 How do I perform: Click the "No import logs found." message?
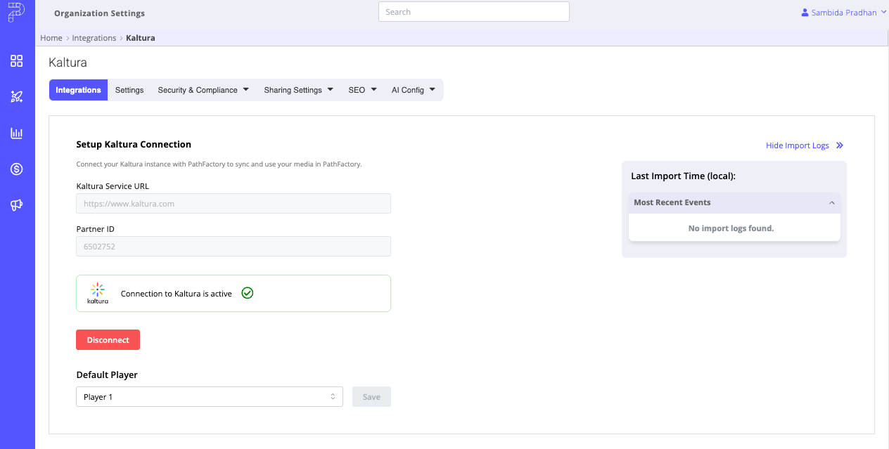click(731, 228)
